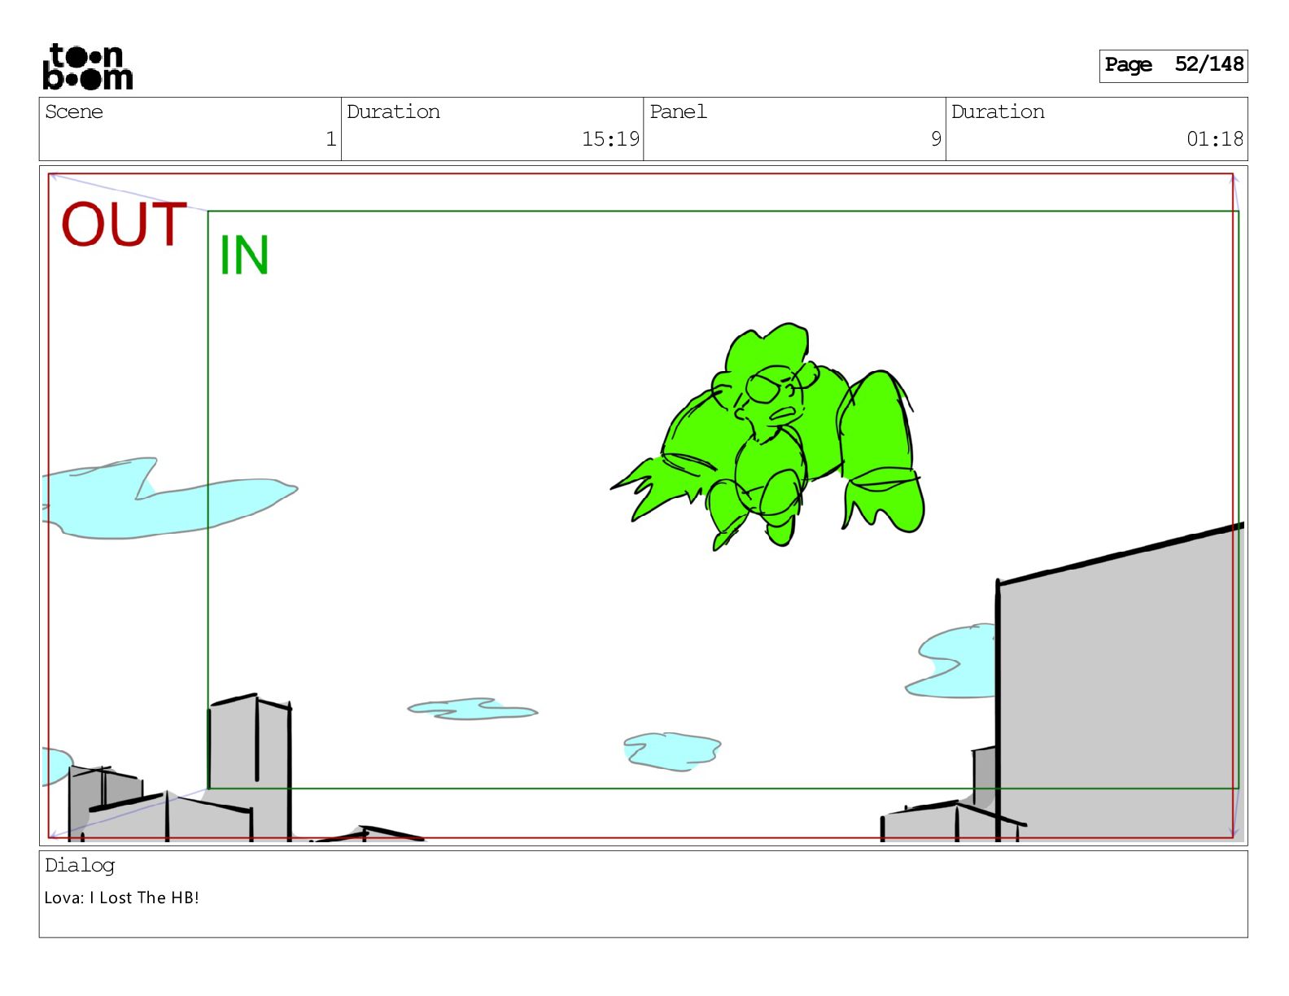
Task: Click the red OUT camera label
Action: [125, 225]
